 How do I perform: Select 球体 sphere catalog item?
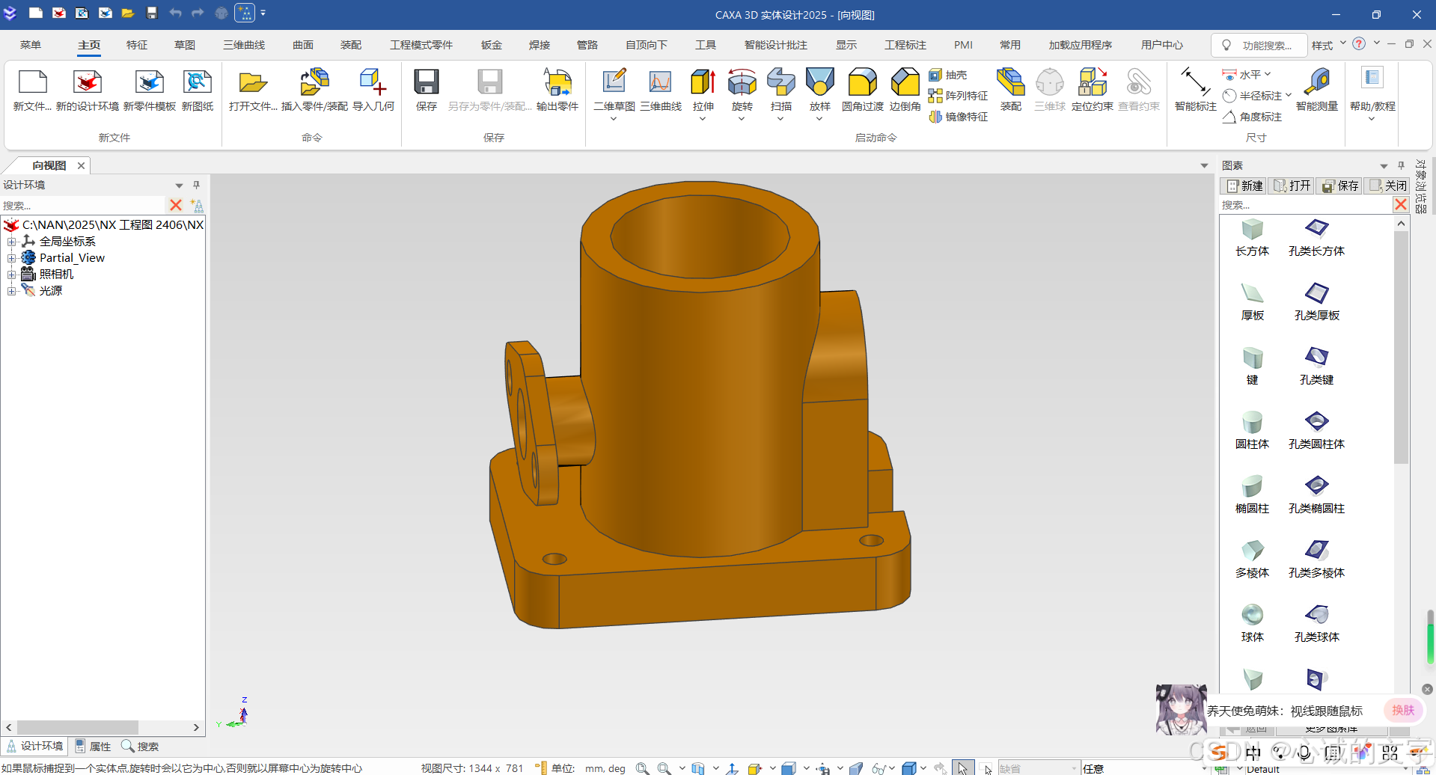pyautogui.click(x=1252, y=624)
